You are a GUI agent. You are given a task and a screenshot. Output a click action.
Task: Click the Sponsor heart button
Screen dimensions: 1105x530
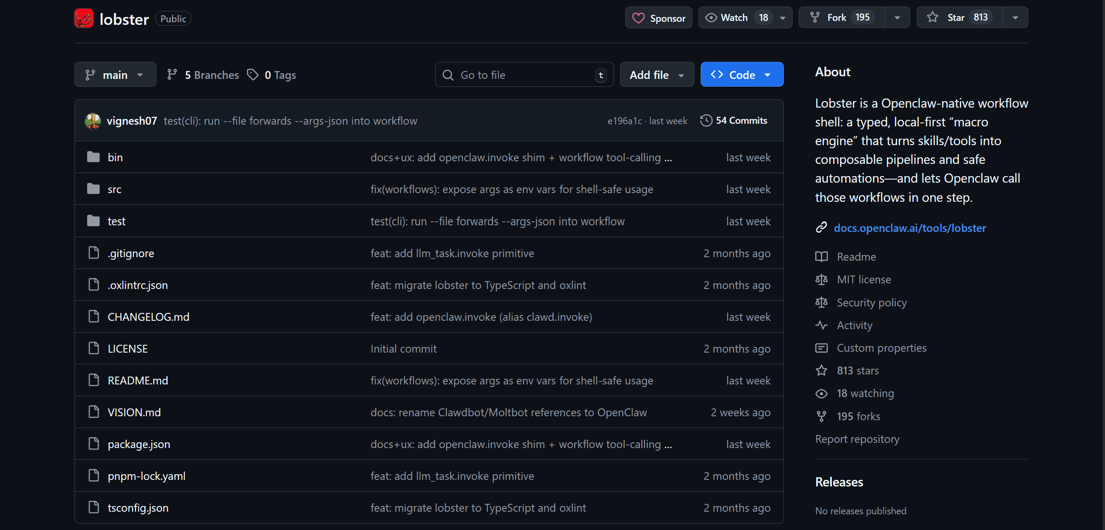coord(658,18)
